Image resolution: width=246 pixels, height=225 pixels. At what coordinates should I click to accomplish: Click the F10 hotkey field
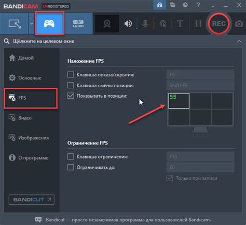tap(200, 156)
